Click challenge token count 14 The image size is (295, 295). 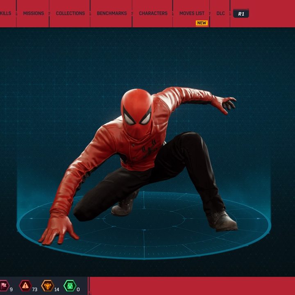[57, 289]
